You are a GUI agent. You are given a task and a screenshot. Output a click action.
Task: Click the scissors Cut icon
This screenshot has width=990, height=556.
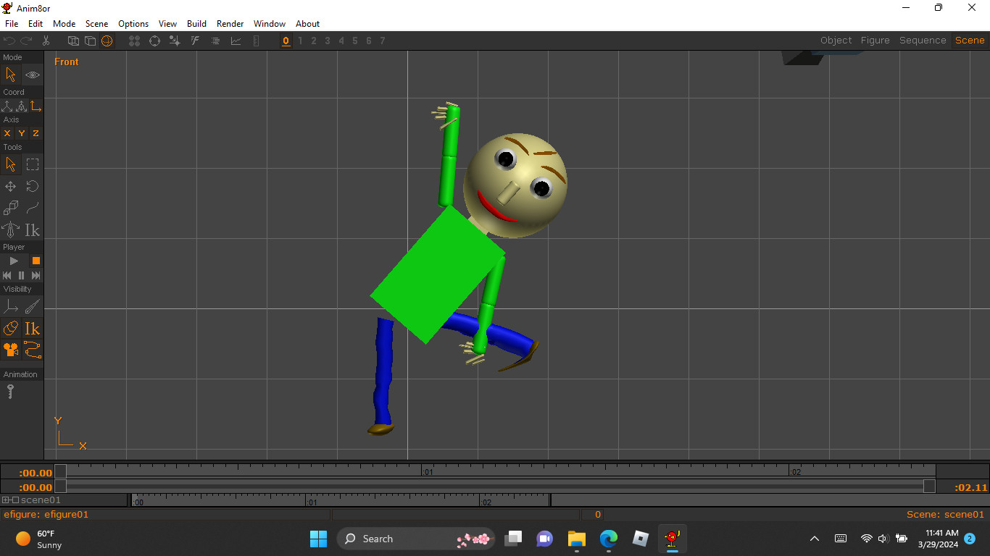tap(46, 41)
